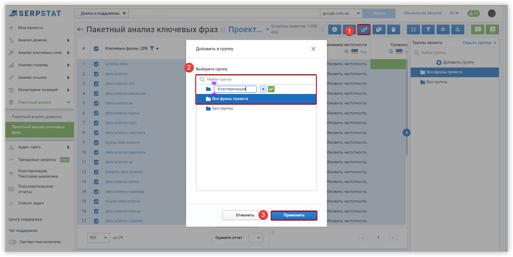The height and width of the screenshot is (257, 513).
Task: Open 'Мои проекты' in the sidebar
Action: point(31,28)
